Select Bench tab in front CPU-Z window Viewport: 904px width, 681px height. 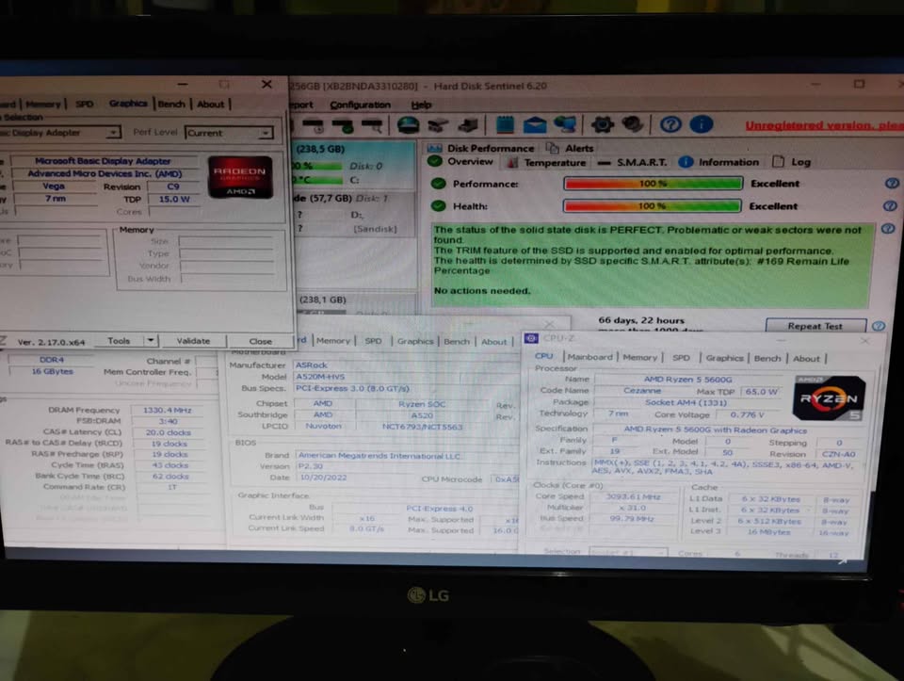[171, 104]
